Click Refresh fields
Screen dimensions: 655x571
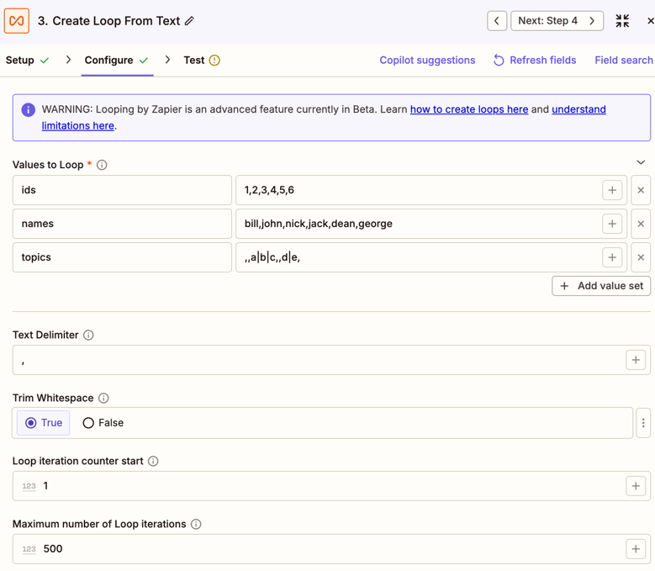tap(535, 61)
